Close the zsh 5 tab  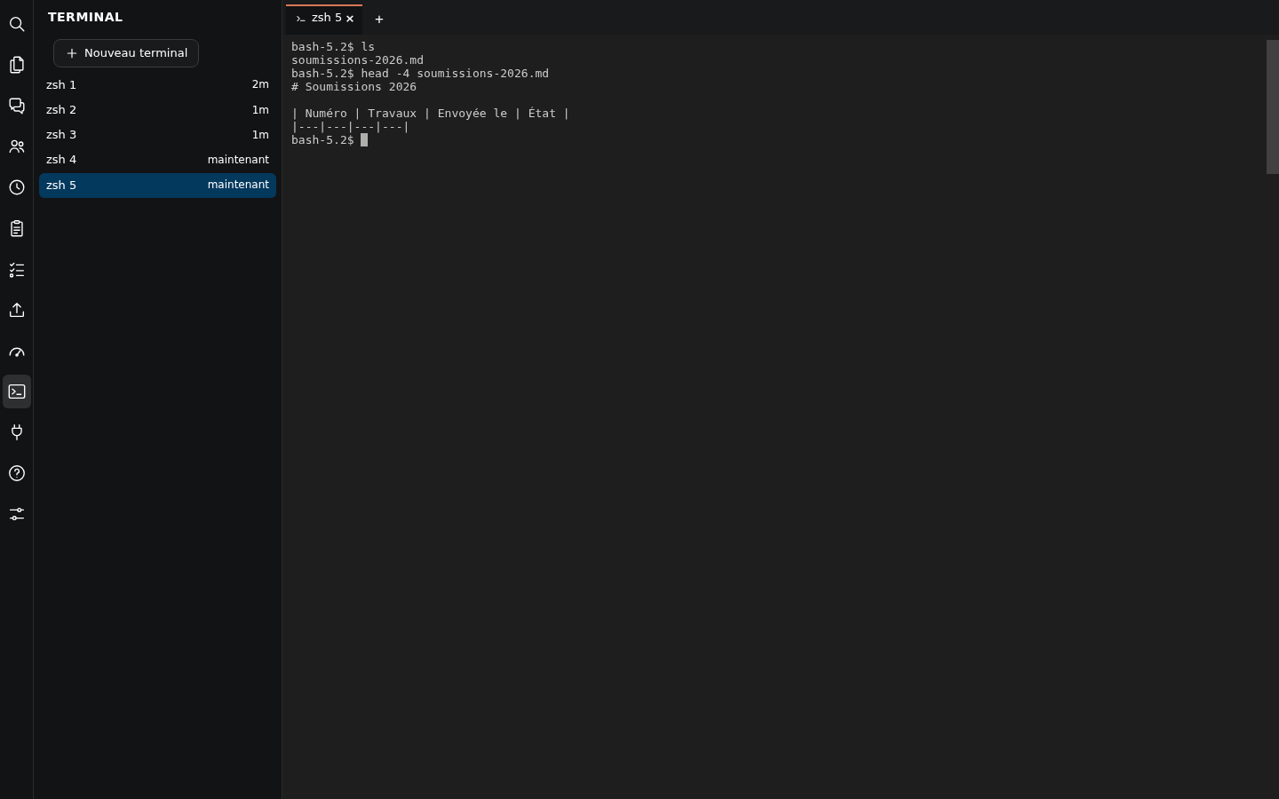350,19
